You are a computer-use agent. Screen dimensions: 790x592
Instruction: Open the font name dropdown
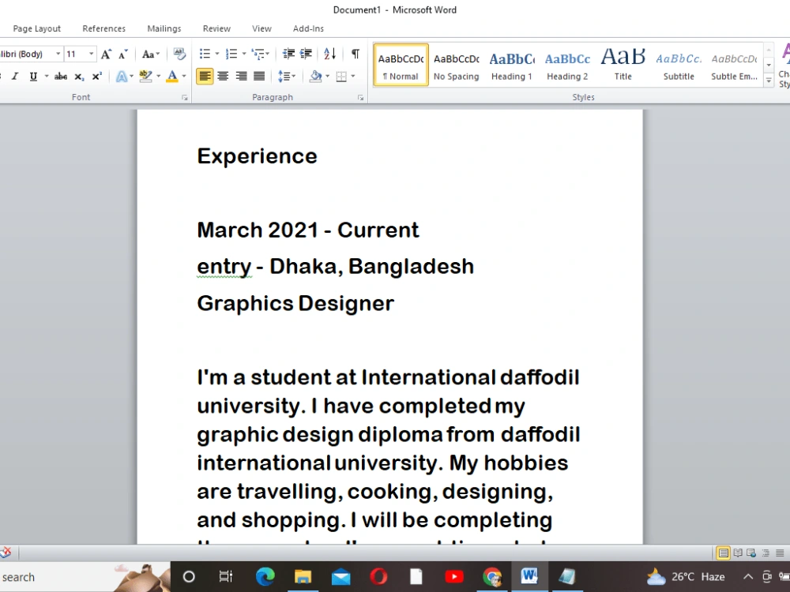(58, 54)
